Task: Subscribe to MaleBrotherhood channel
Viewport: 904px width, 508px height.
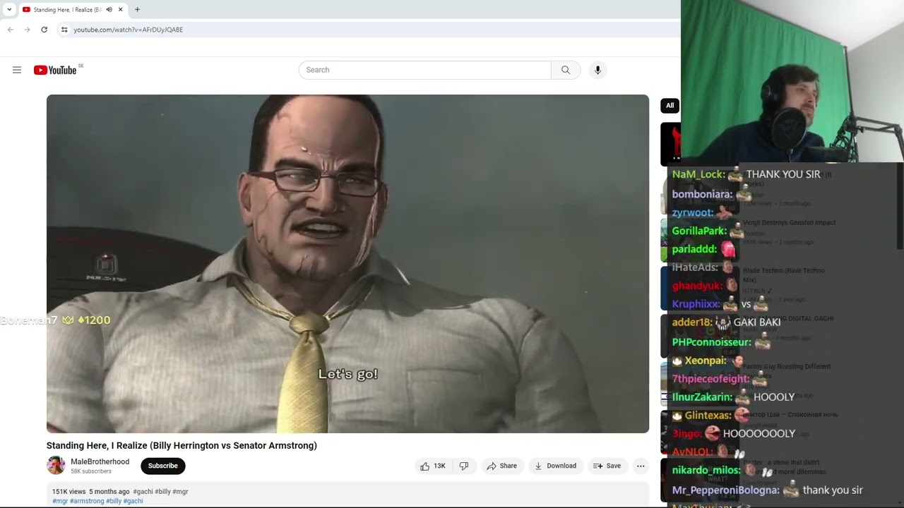Action: point(162,466)
